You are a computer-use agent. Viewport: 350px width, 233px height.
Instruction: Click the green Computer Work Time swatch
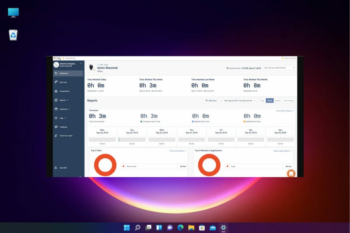[141, 122]
